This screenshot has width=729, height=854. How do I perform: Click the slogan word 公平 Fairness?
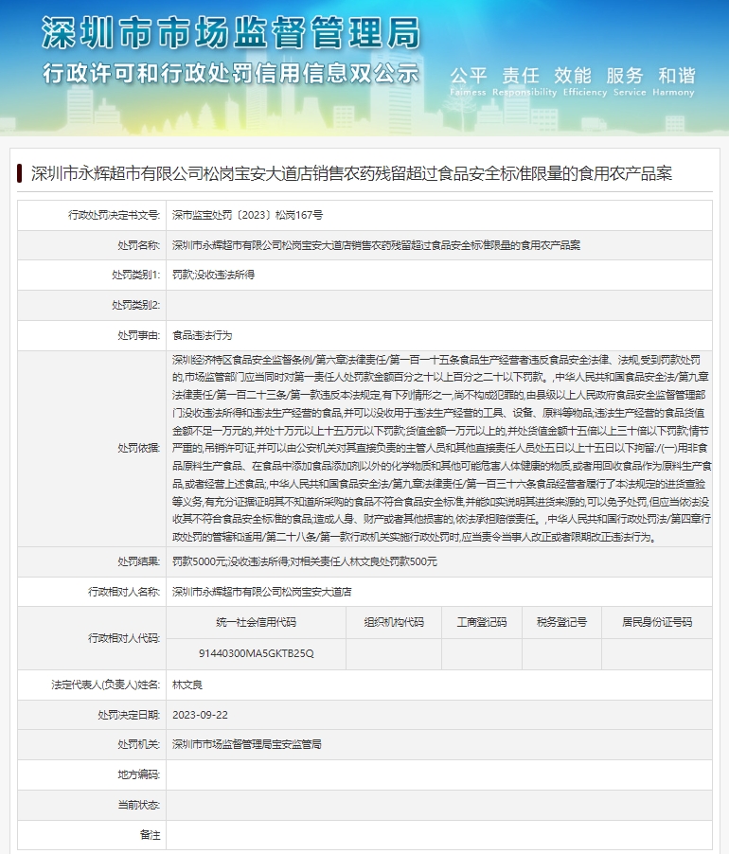469,81
